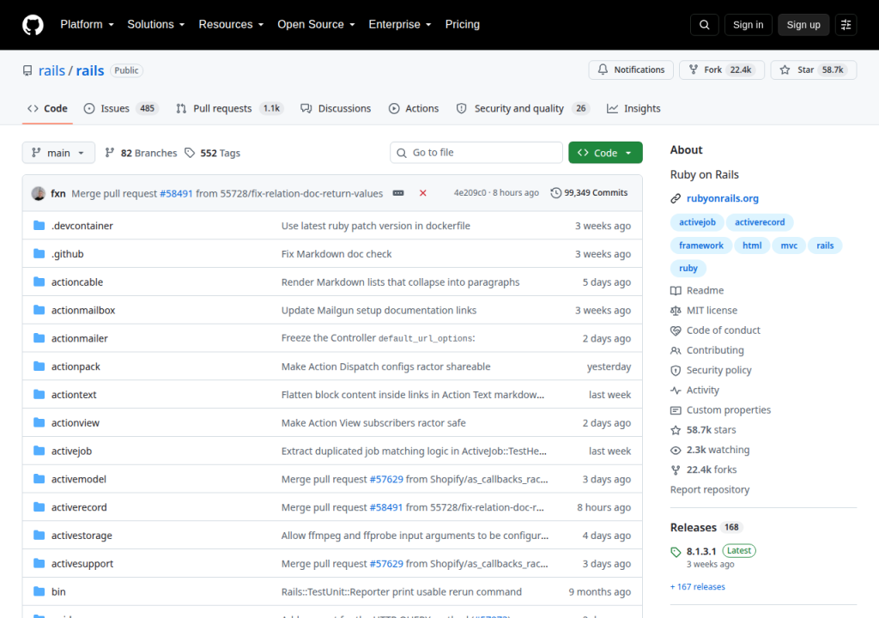
Task: Open the Solutions dropdown menu
Action: point(156,25)
